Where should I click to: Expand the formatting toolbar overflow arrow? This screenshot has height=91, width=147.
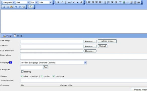pos(84,3)
